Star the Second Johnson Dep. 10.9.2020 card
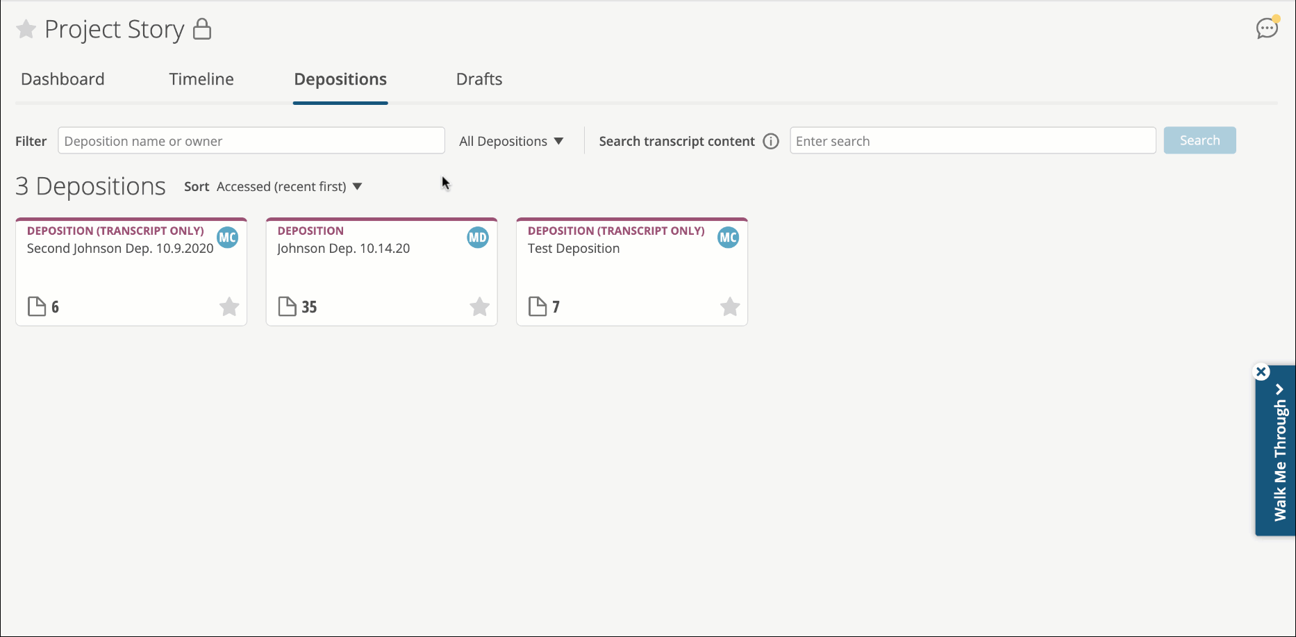Screen dimensions: 1296x637 [x=229, y=306]
